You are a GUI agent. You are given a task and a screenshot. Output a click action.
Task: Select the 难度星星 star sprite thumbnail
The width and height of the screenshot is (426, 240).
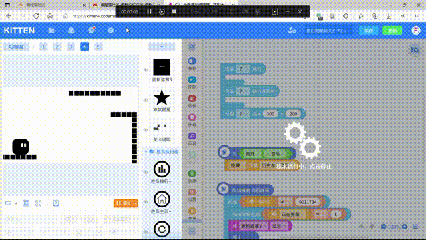(x=162, y=97)
